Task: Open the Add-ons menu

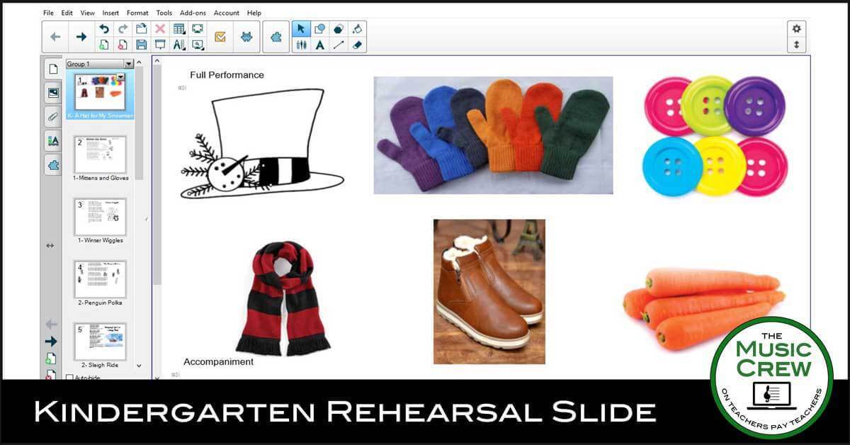Action: tap(193, 13)
